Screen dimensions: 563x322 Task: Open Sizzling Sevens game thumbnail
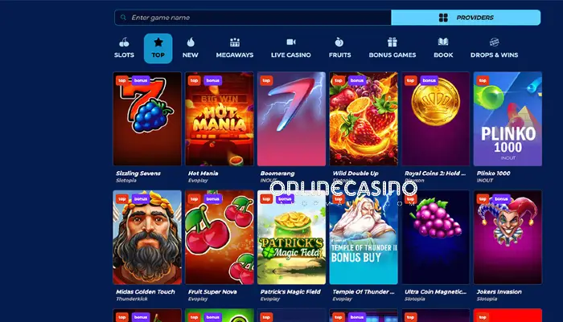tap(147, 119)
